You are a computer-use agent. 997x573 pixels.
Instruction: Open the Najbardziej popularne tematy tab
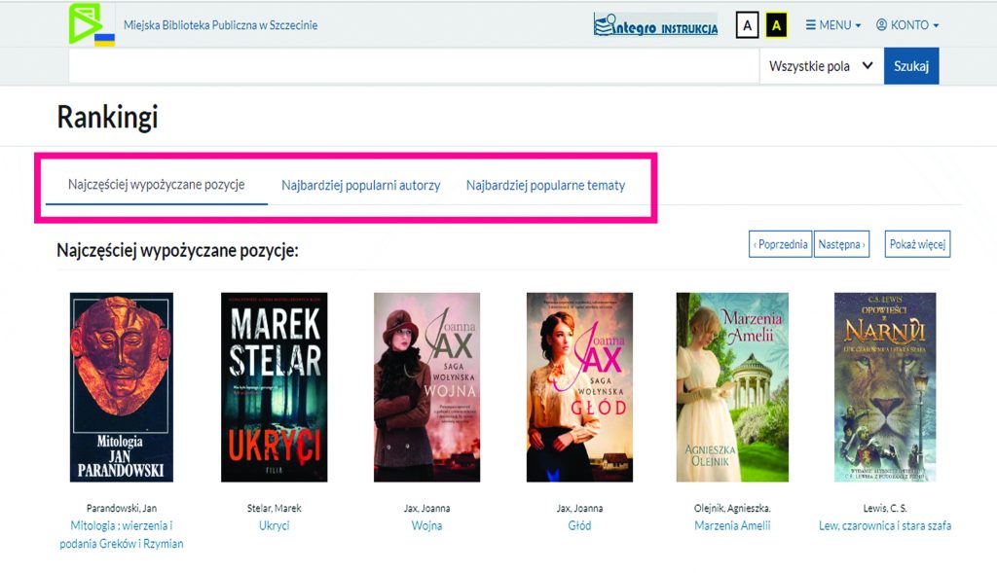pos(545,186)
